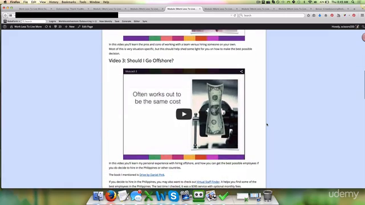365x205 pixels.
Task: Open the Bookmarks menu
Action: [68, 2]
